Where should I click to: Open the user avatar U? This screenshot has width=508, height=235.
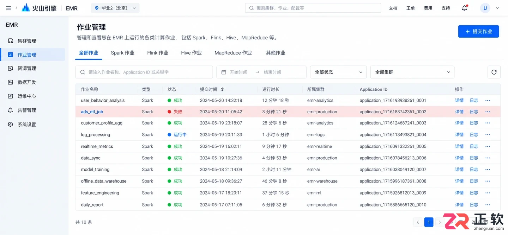485,8
